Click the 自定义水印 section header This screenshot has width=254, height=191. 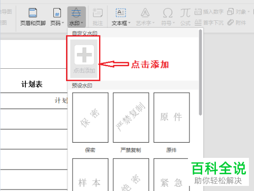(x=85, y=33)
